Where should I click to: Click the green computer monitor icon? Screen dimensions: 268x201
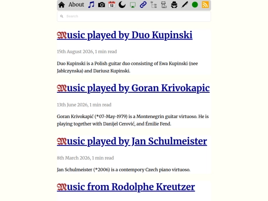[133, 5]
